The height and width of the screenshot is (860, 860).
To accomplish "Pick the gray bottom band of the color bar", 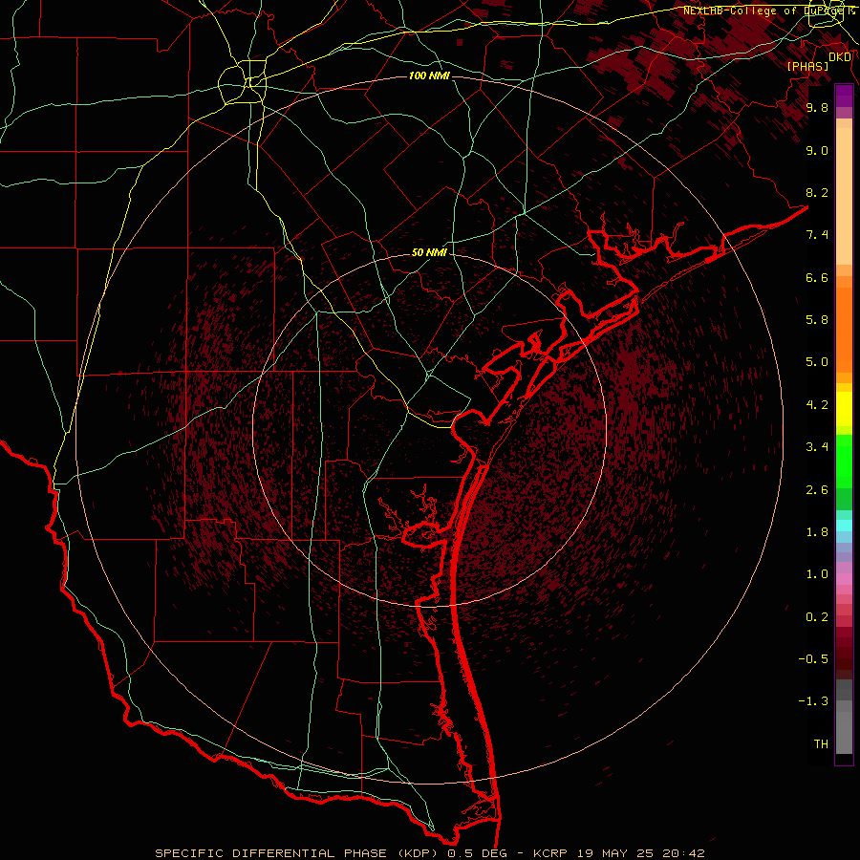I will point(844,732).
